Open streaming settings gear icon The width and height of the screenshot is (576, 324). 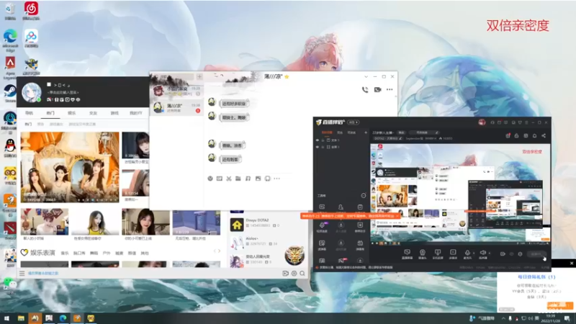tap(520, 254)
